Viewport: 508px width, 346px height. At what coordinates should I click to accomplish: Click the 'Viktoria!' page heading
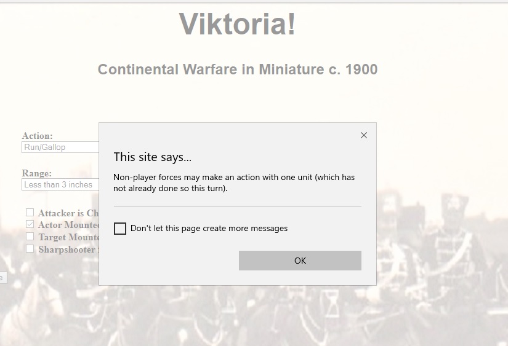click(x=238, y=24)
